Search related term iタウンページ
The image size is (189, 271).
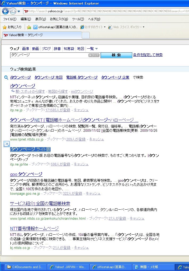20,77
